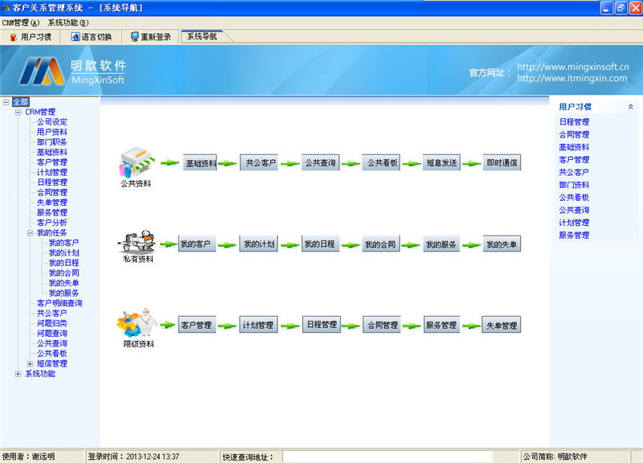Screen dimensions: 643x463
Task: Open the CRM管理 menu
Action: 21,23
